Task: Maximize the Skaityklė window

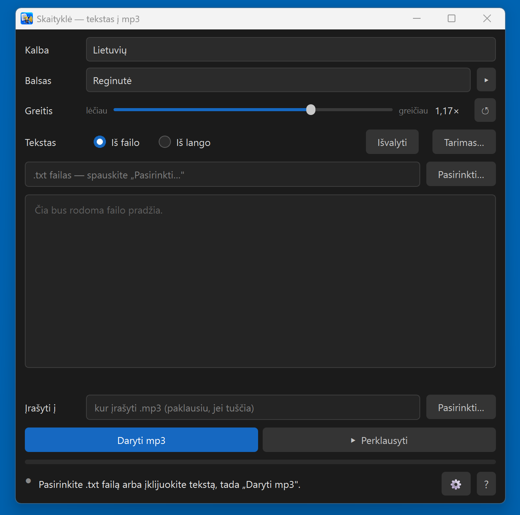Action: (x=452, y=18)
